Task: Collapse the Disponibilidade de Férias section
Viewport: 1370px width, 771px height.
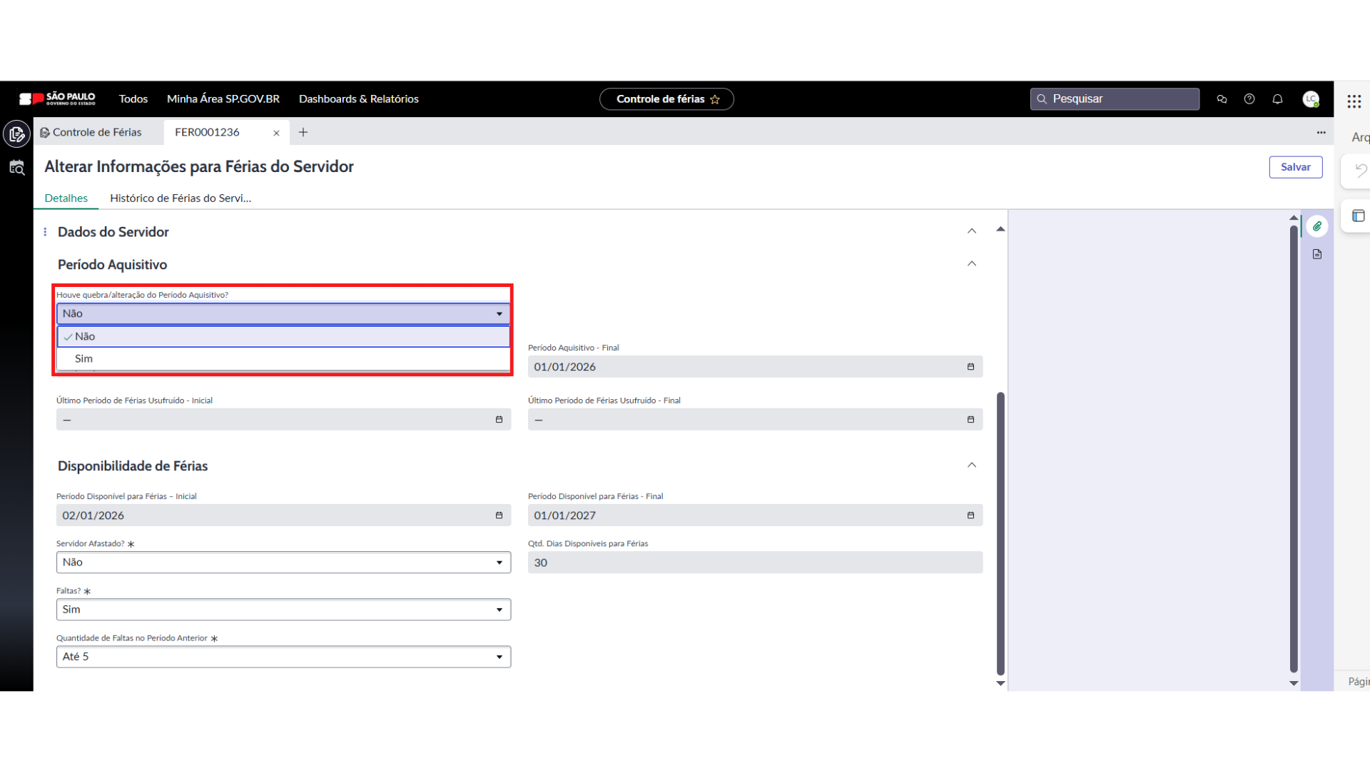Action: (x=971, y=465)
